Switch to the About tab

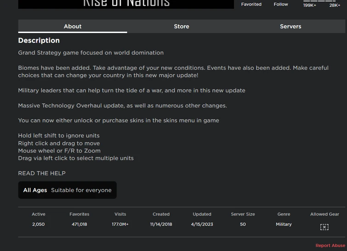(72, 26)
